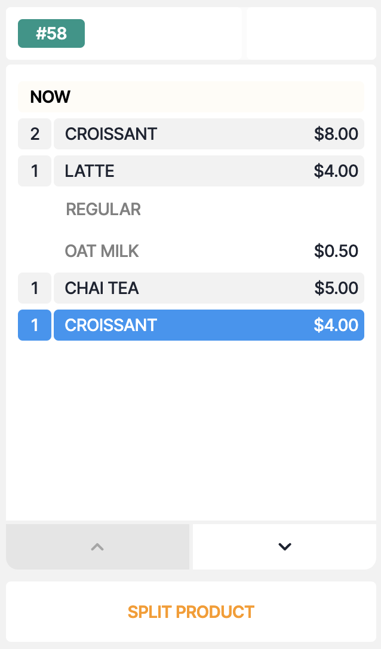The height and width of the screenshot is (649, 381).
Task: Click the Oat Milk modifier
Action: 102,251
